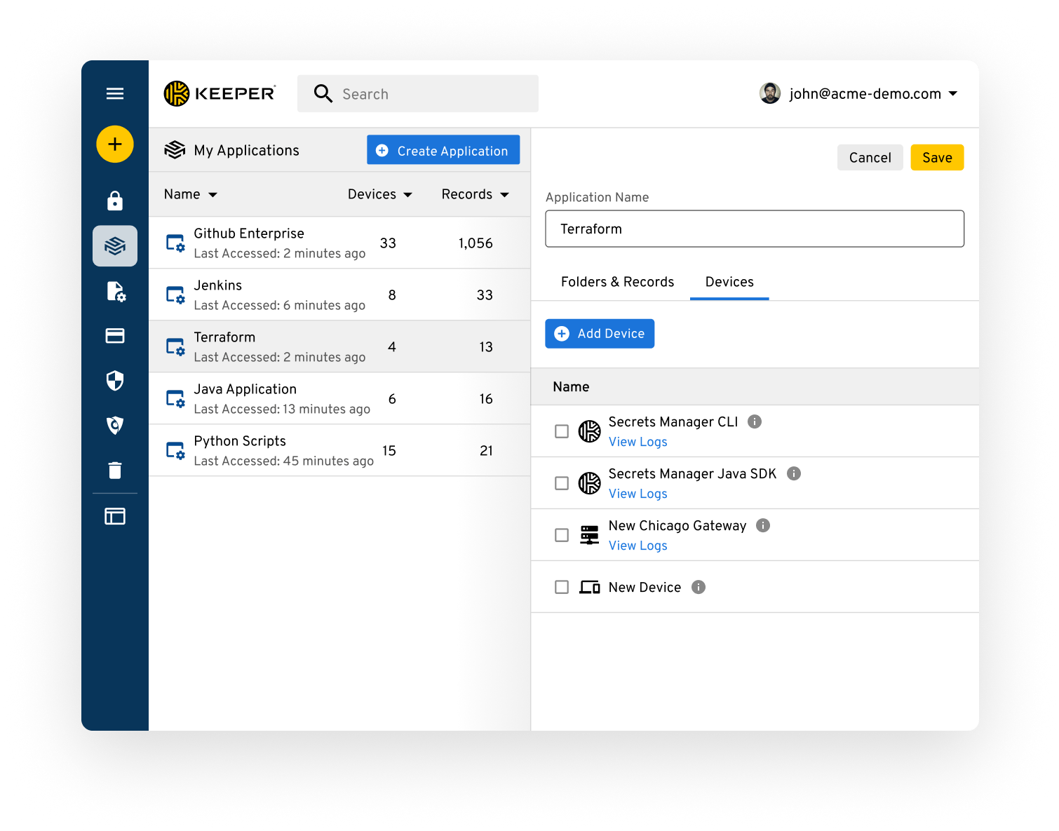Click the Keeper logo
Viewport: 1059px width, 831px height.
click(x=220, y=93)
